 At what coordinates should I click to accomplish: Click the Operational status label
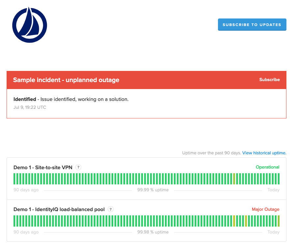267,167
